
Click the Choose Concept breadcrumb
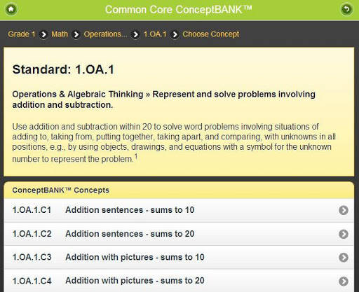coord(211,34)
